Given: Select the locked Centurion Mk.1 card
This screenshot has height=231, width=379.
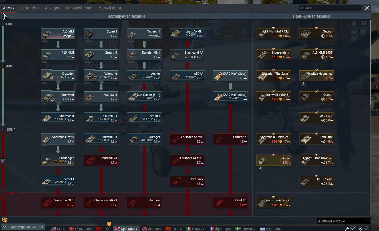Looking at the screenshot, I should (x=58, y=202).
